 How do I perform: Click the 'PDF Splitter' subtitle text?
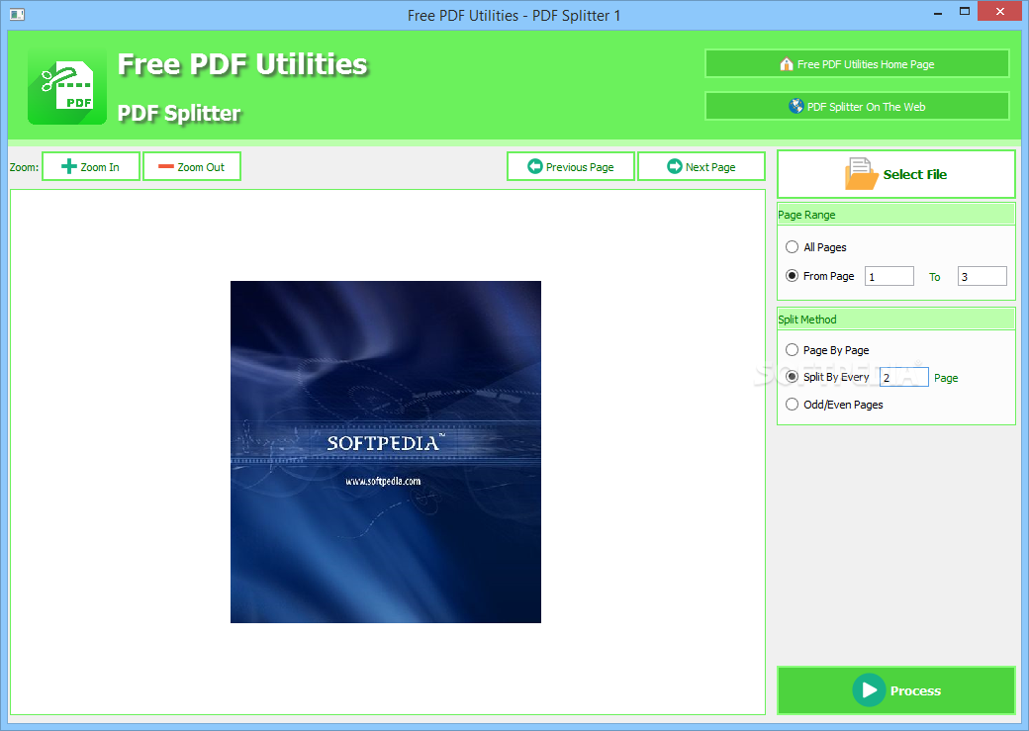(x=179, y=114)
